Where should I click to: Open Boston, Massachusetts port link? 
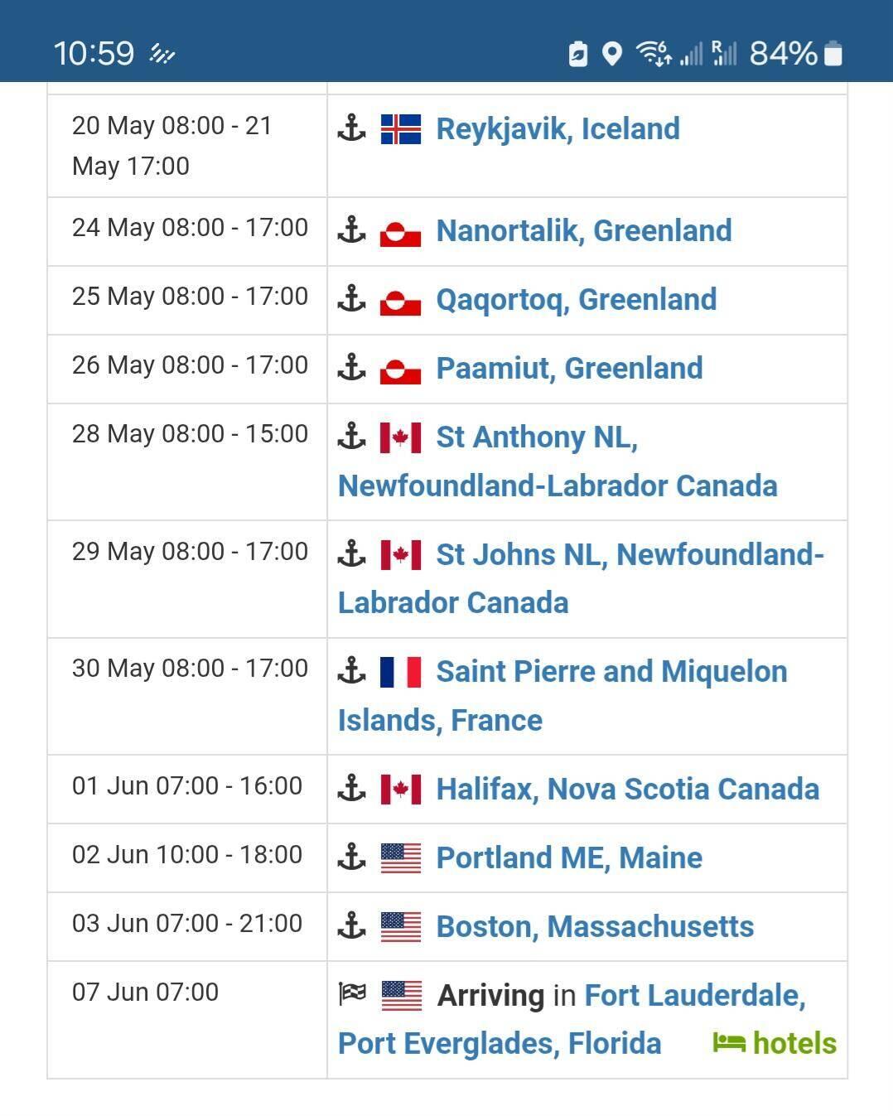pos(595,927)
